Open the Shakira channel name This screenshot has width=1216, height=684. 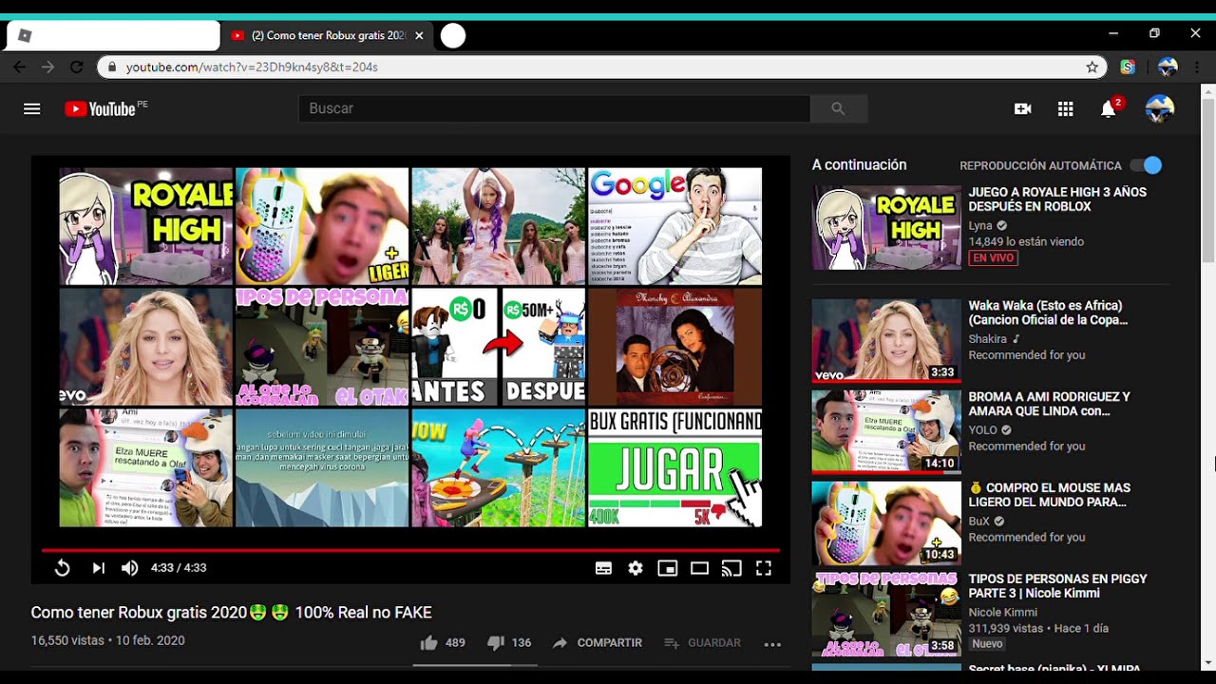tap(987, 339)
